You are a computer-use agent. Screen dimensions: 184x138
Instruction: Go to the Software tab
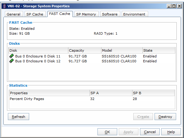pyautogui.click(x=110, y=14)
